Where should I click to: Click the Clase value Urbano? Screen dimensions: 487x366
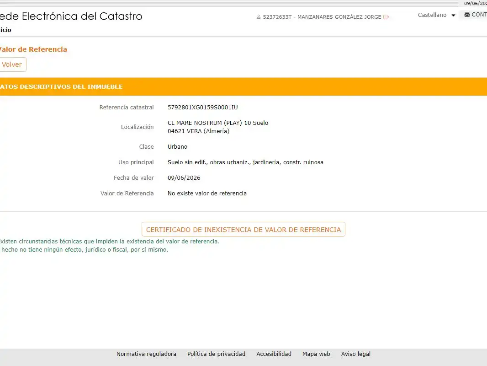pos(177,146)
